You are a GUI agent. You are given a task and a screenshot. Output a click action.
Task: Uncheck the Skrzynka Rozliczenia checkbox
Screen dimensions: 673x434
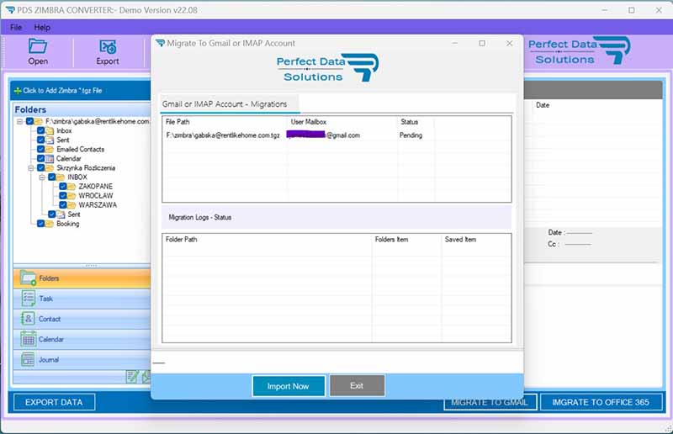tap(40, 168)
